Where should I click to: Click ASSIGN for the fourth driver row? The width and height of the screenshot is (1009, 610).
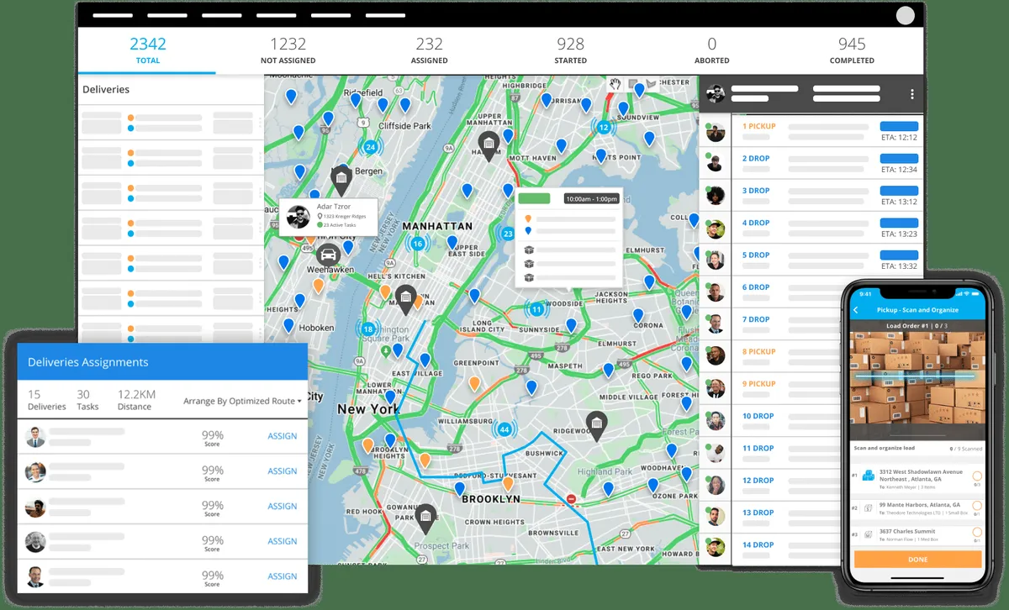click(283, 542)
